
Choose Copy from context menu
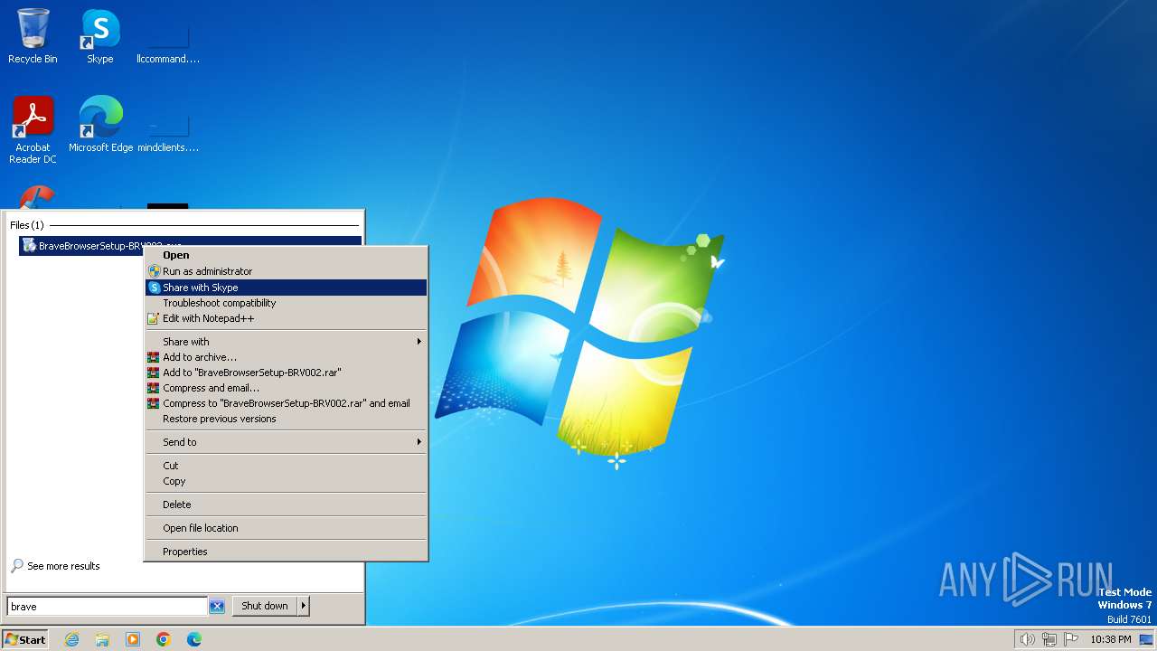click(x=286, y=481)
